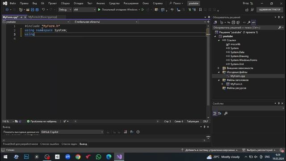Open the Debug configuration dropdown

click(65, 9)
